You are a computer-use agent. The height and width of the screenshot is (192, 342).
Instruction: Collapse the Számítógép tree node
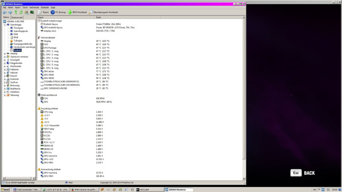pyautogui.click(x=5, y=25)
